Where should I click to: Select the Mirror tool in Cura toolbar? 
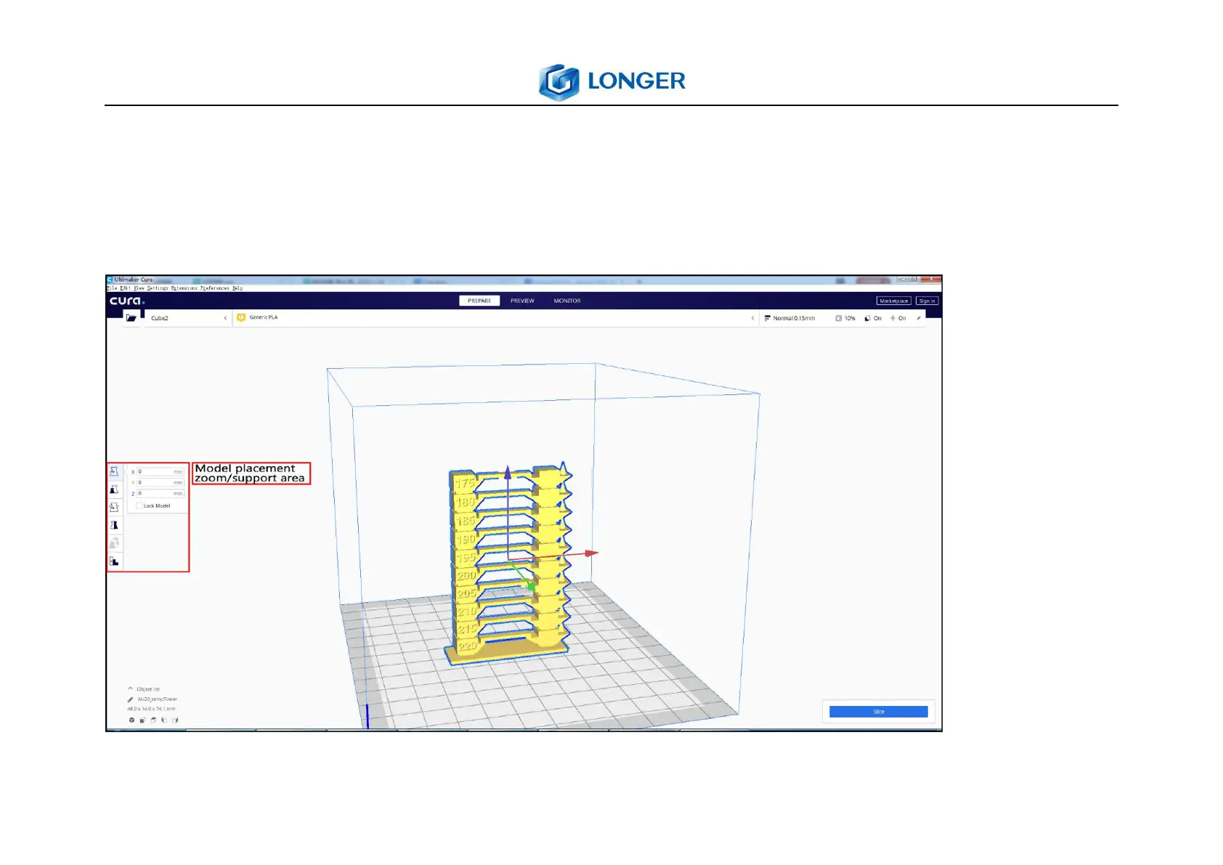click(x=114, y=525)
